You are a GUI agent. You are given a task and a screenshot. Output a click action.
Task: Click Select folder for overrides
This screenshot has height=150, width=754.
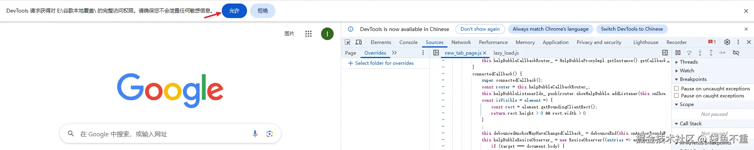coord(384,63)
